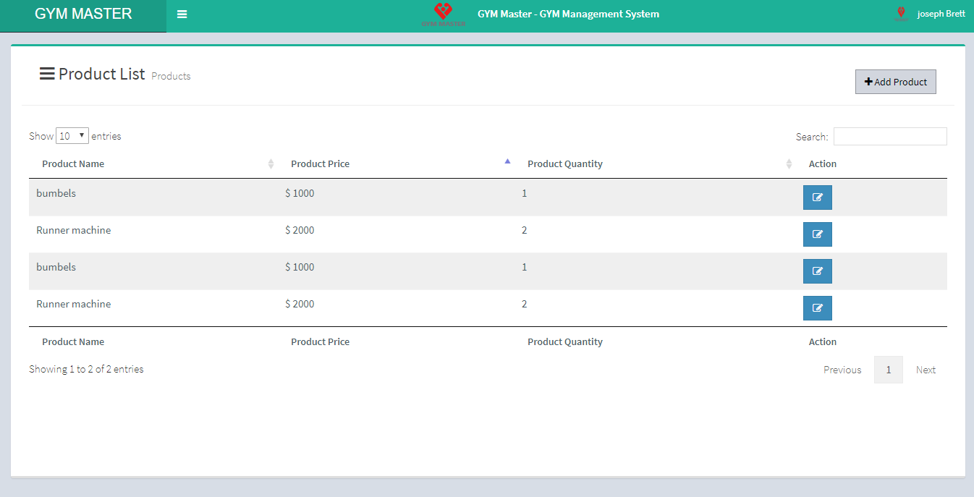Image resolution: width=974 pixels, height=497 pixels.
Task: Click the user avatar icon beside joseph Brett
Action: pyautogui.click(x=901, y=14)
